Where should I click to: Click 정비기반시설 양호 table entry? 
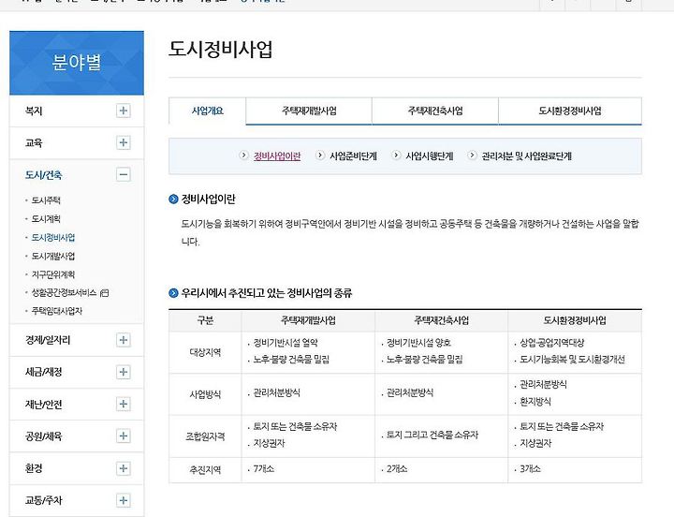(418, 343)
